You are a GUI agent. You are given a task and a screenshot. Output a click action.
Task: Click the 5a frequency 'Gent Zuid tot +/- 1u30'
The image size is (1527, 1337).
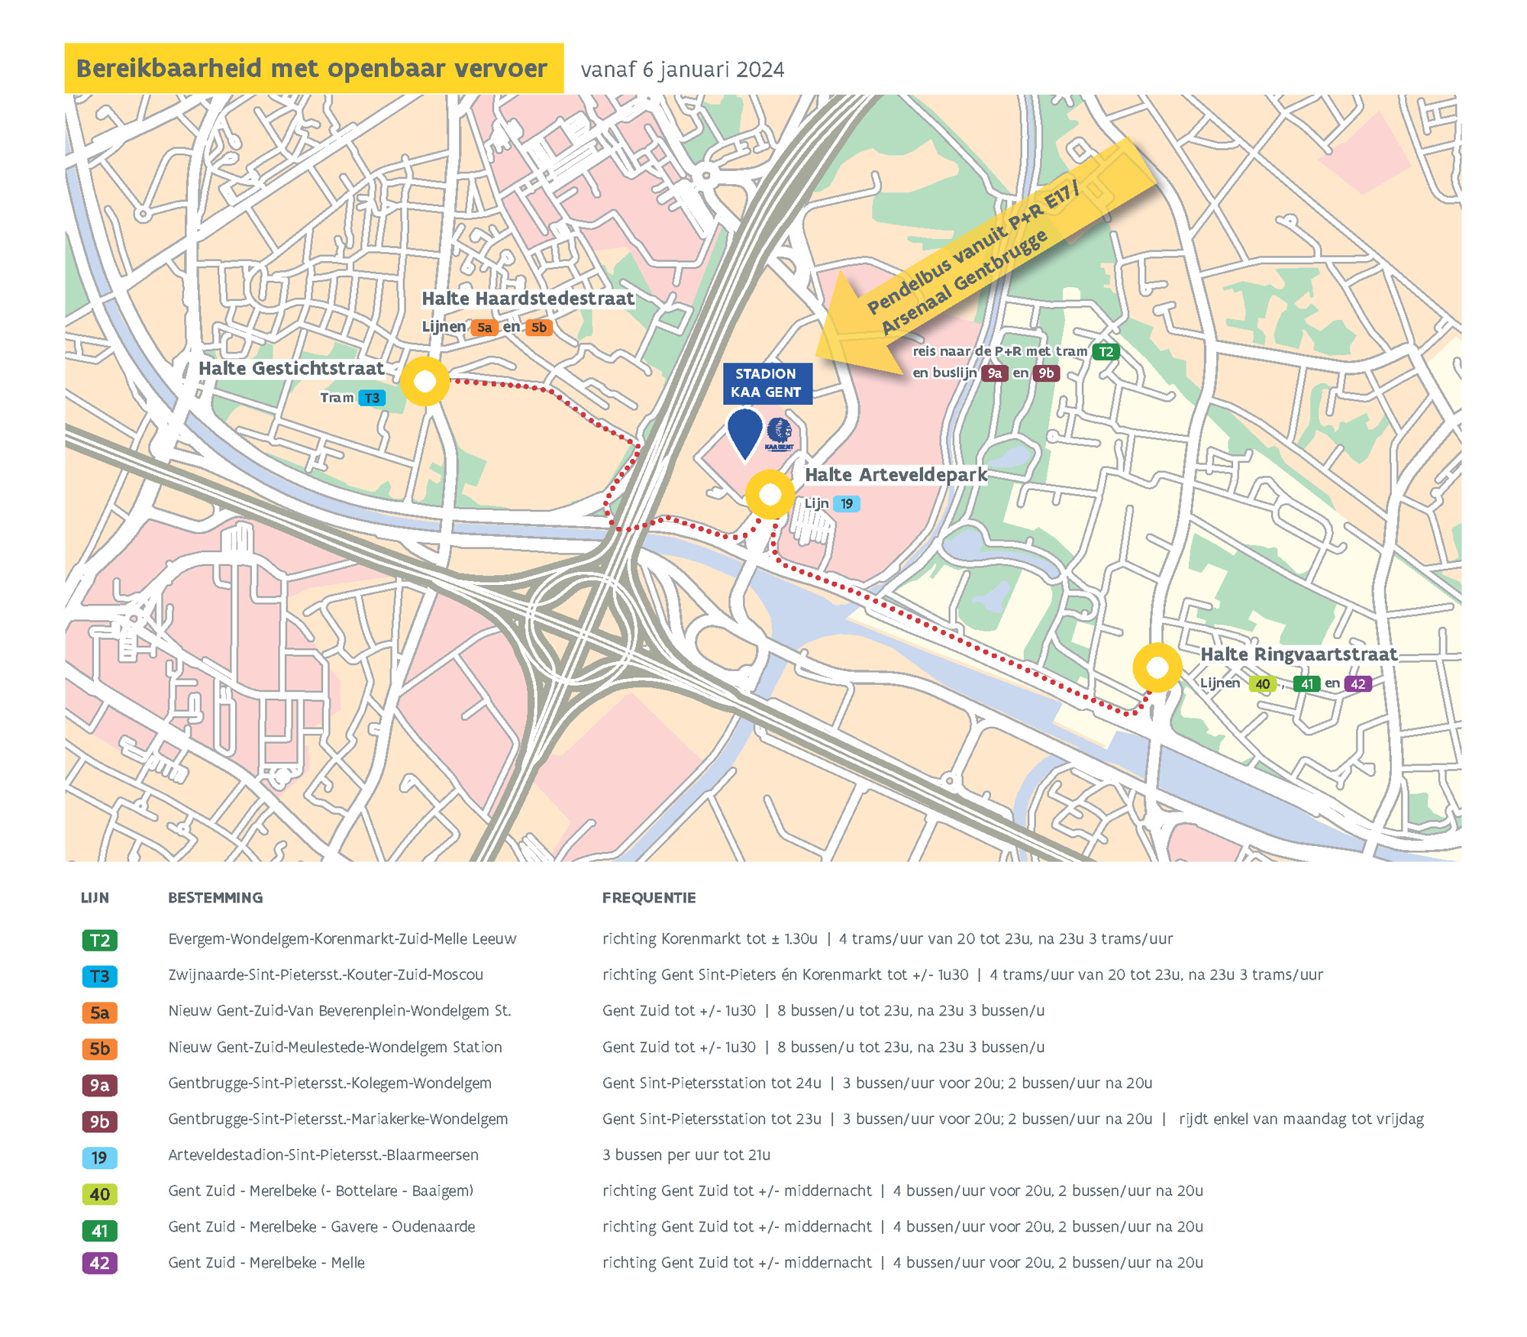click(x=679, y=1011)
